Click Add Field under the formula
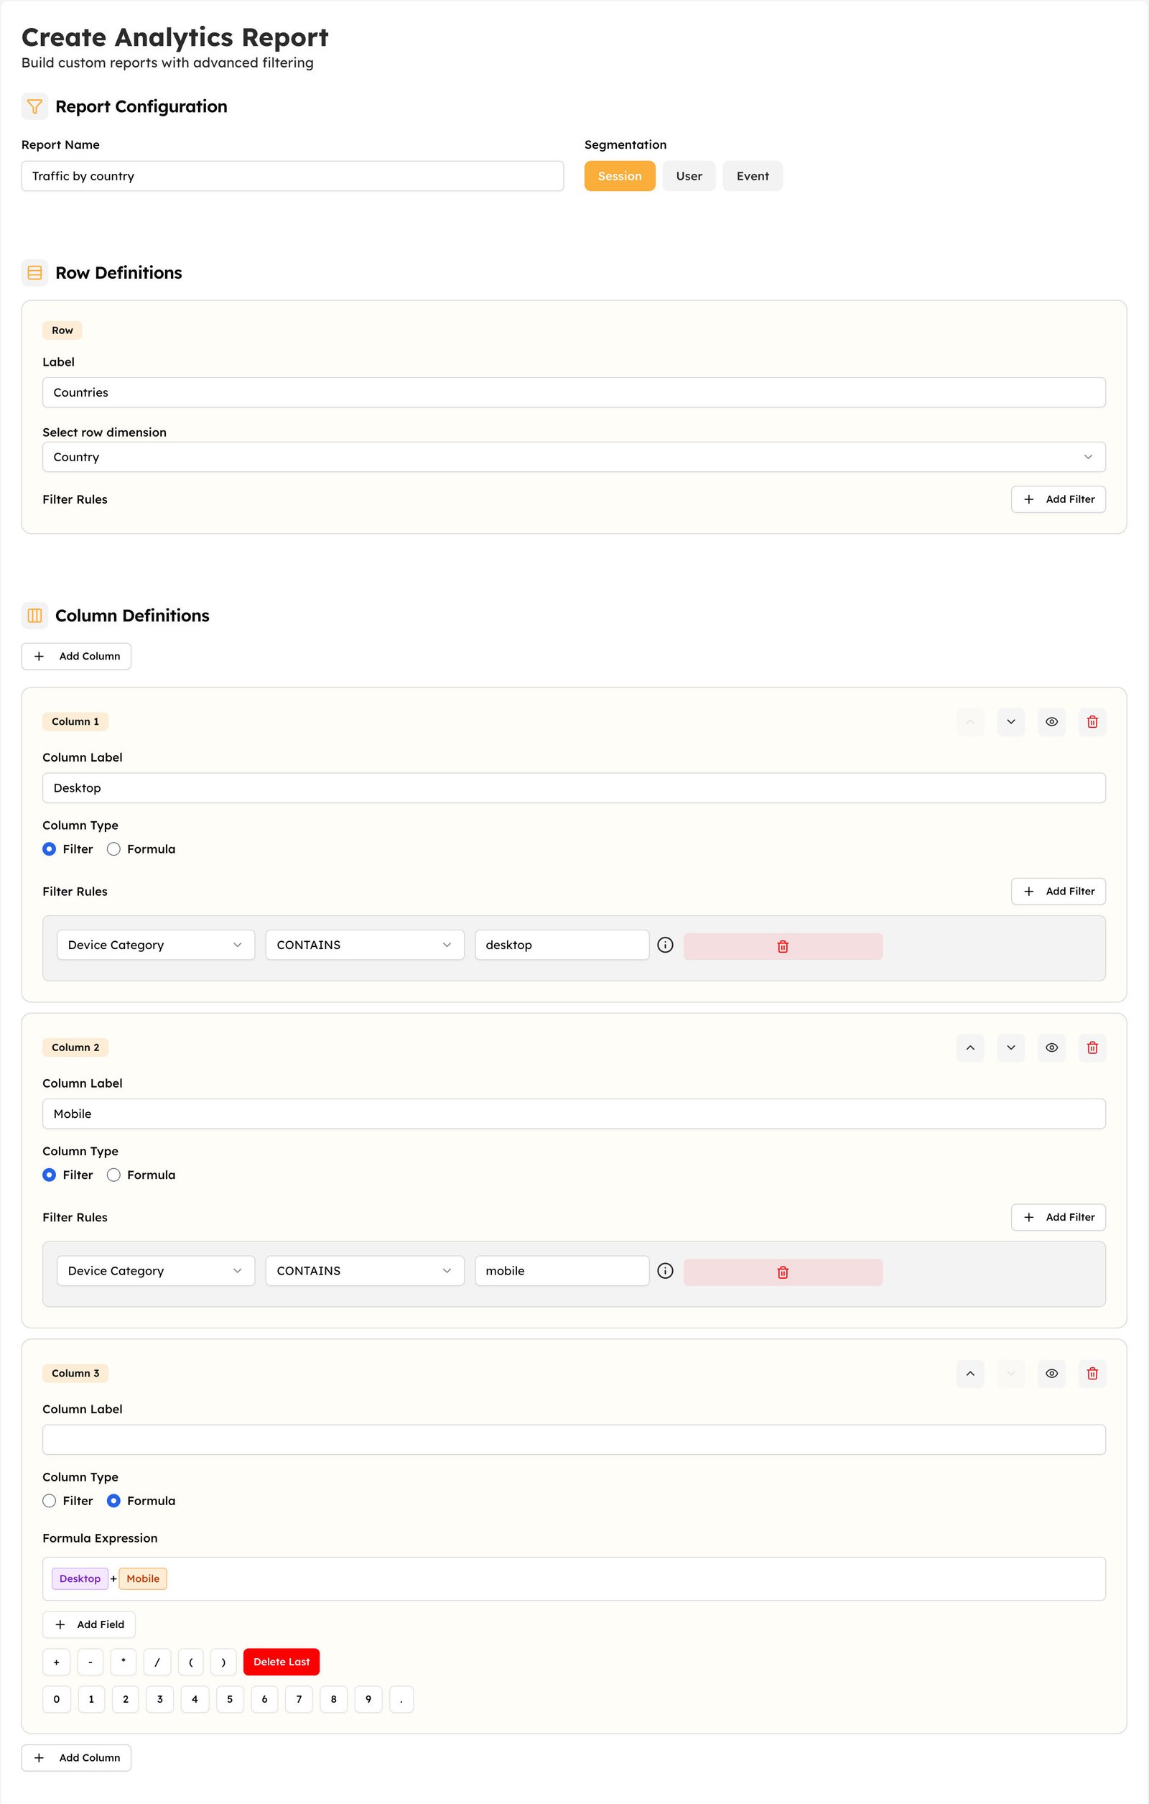The height and width of the screenshot is (1804, 1149). pyautogui.click(x=89, y=1624)
